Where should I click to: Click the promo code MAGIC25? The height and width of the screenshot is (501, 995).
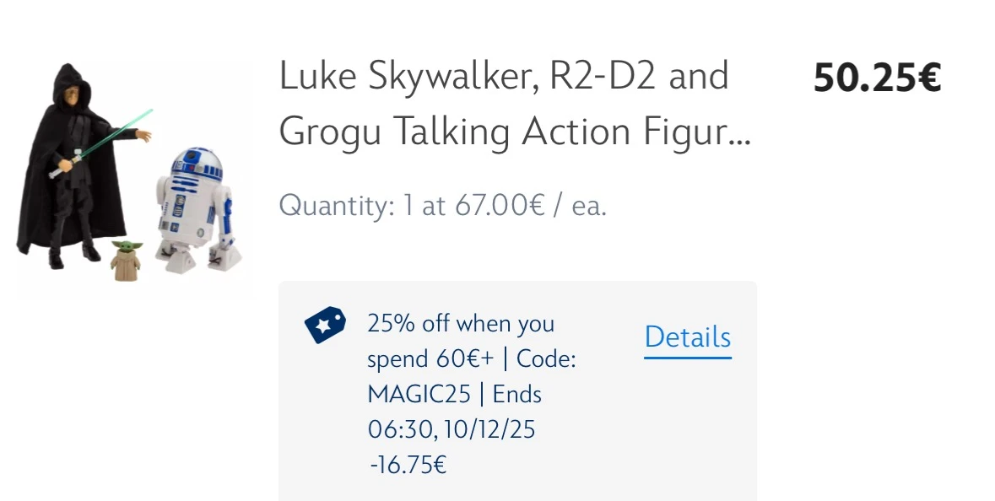tap(420, 393)
